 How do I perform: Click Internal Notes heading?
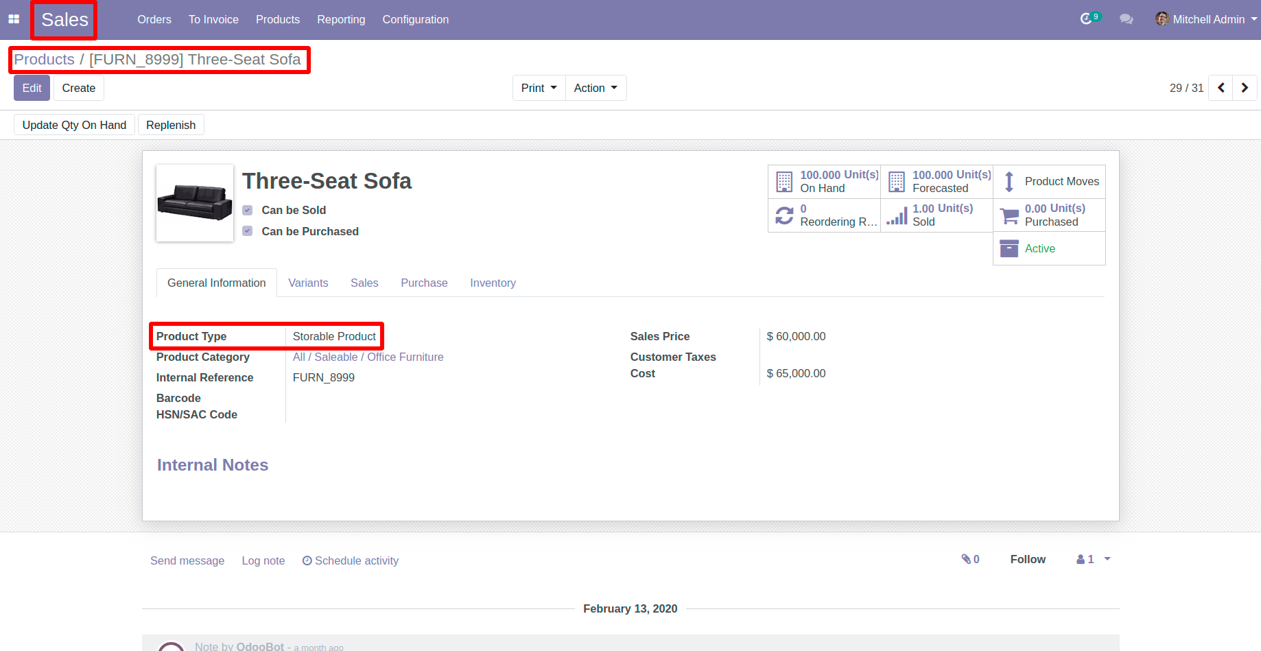pyautogui.click(x=213, y=465)
